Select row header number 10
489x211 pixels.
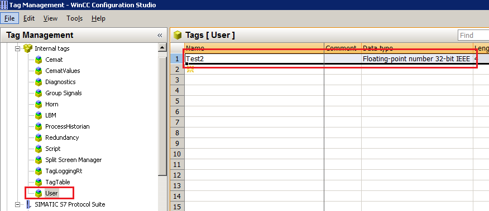tap(178, 154)
